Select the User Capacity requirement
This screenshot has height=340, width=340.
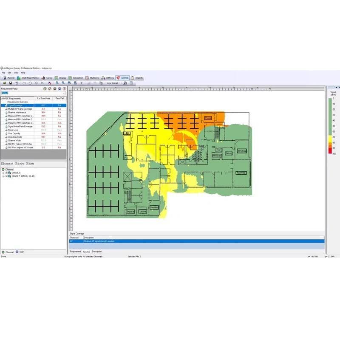coord(34,133)
